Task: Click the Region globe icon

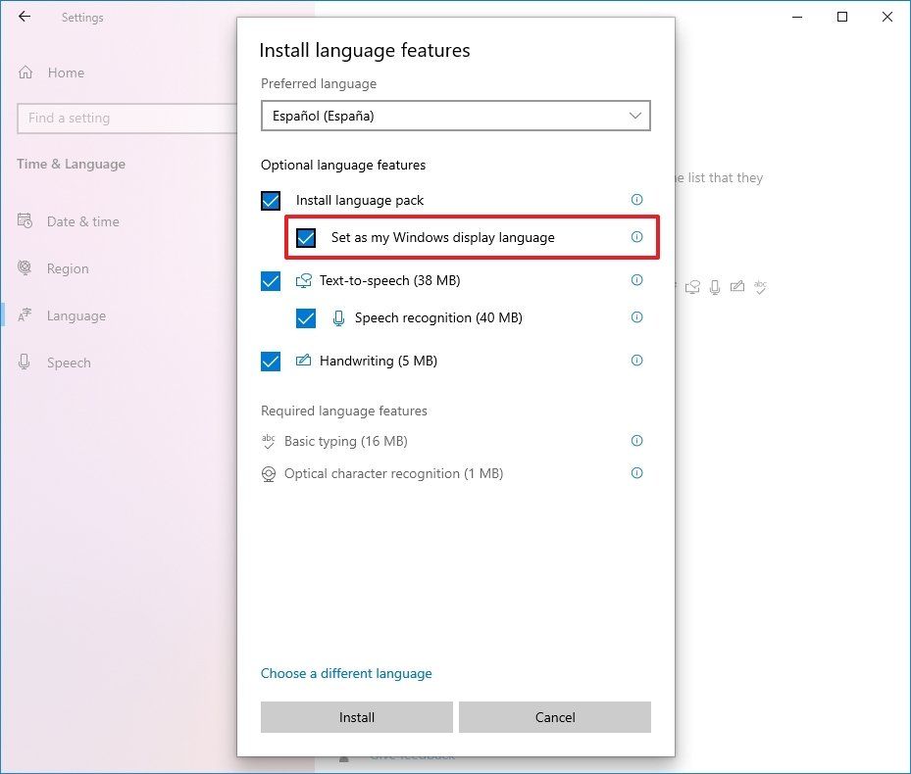Action: pyautogui.click(x=23, y=268)
